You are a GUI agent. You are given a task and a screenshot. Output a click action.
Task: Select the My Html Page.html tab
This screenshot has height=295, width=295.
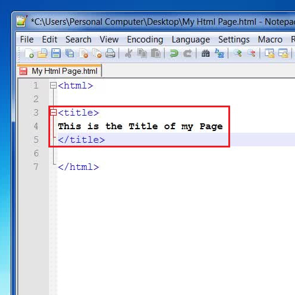point(60,71)
